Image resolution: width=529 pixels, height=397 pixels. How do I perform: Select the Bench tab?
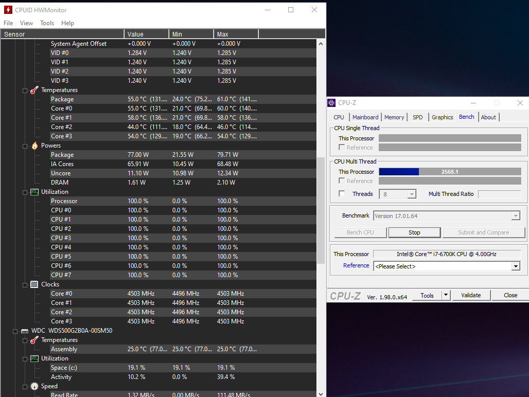[x=467, y=117]
